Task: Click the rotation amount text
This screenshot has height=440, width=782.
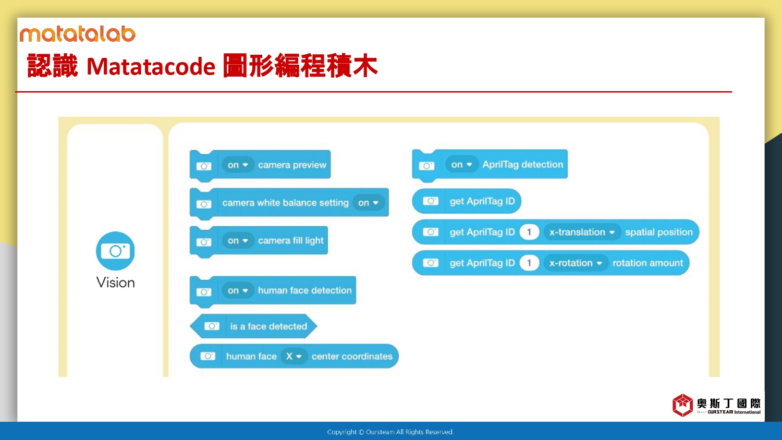Action: (647, 263)
